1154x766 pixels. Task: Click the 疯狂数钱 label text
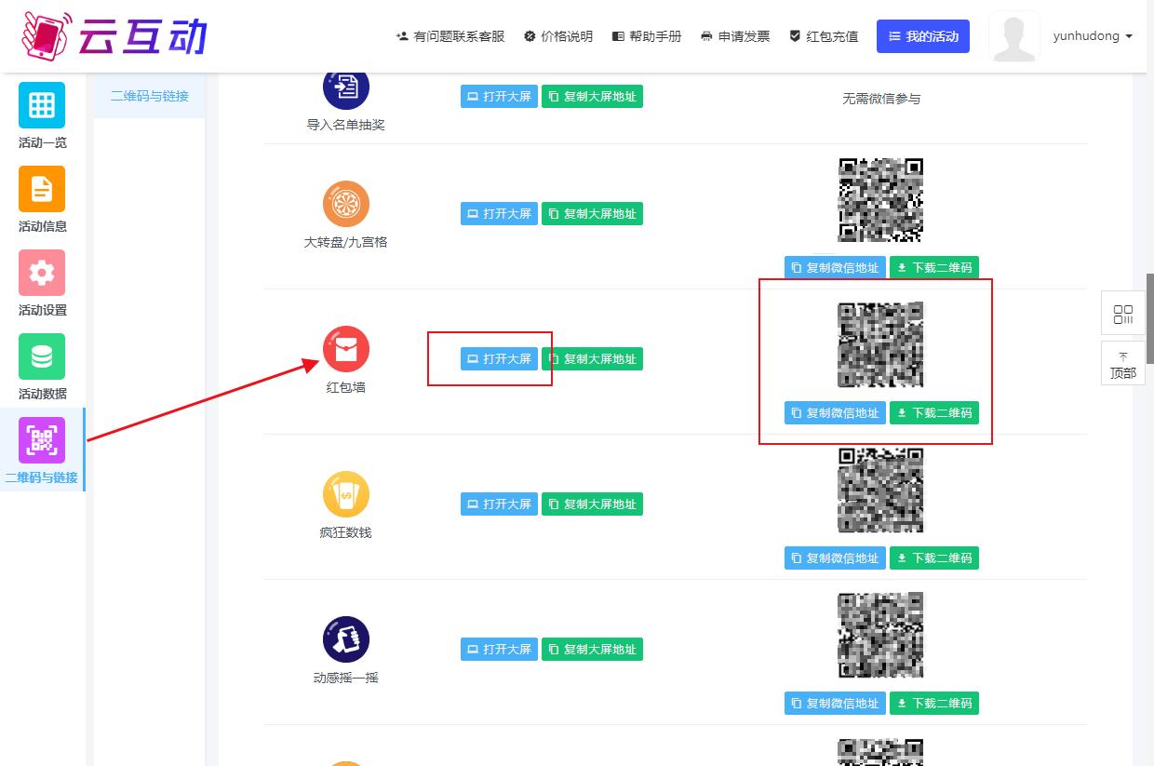pos(346,532)
